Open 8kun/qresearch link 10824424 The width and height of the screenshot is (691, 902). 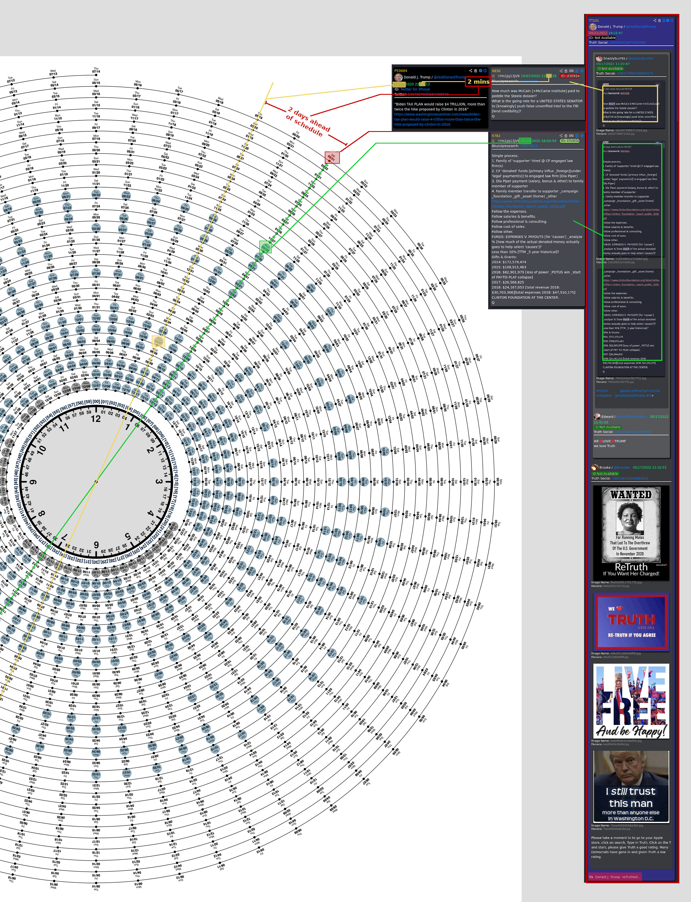(x=529, y=146)
